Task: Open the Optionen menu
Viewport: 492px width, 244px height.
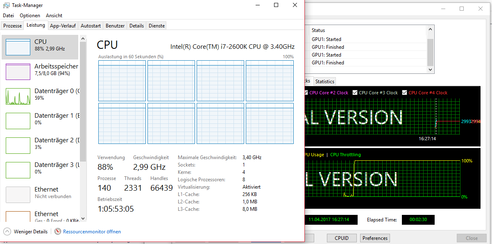Action: coord(30,16)
